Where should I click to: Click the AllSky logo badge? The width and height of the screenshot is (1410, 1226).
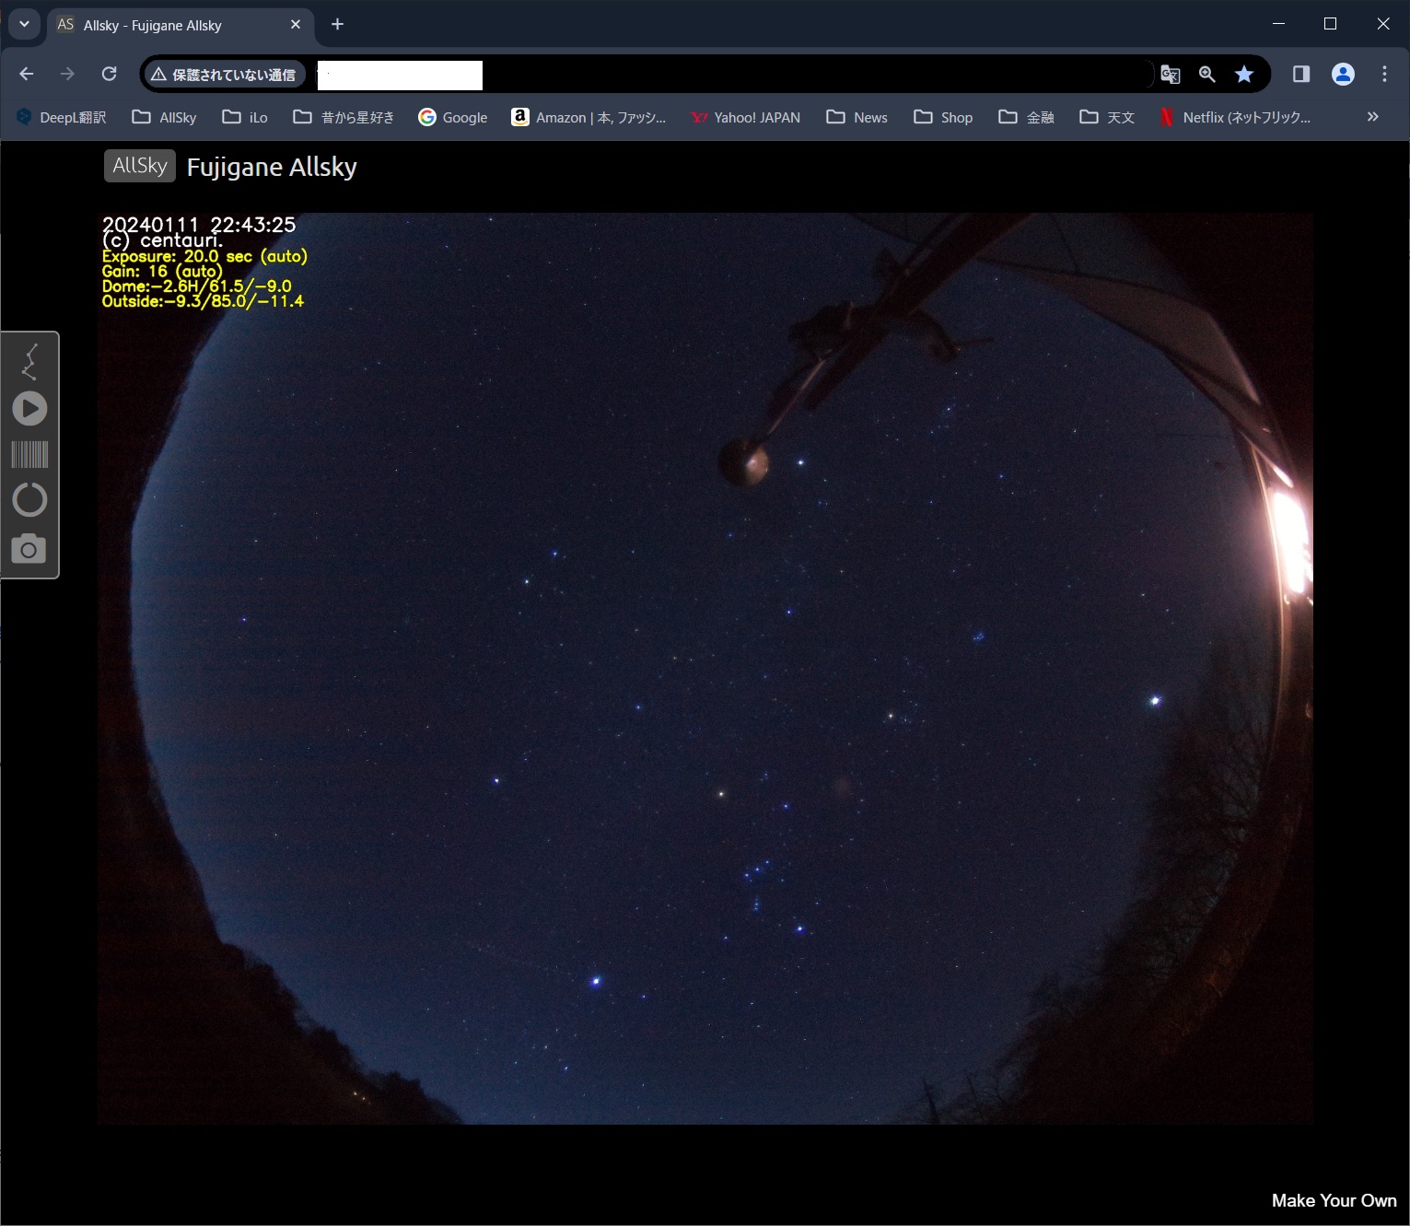coord(140,166)
